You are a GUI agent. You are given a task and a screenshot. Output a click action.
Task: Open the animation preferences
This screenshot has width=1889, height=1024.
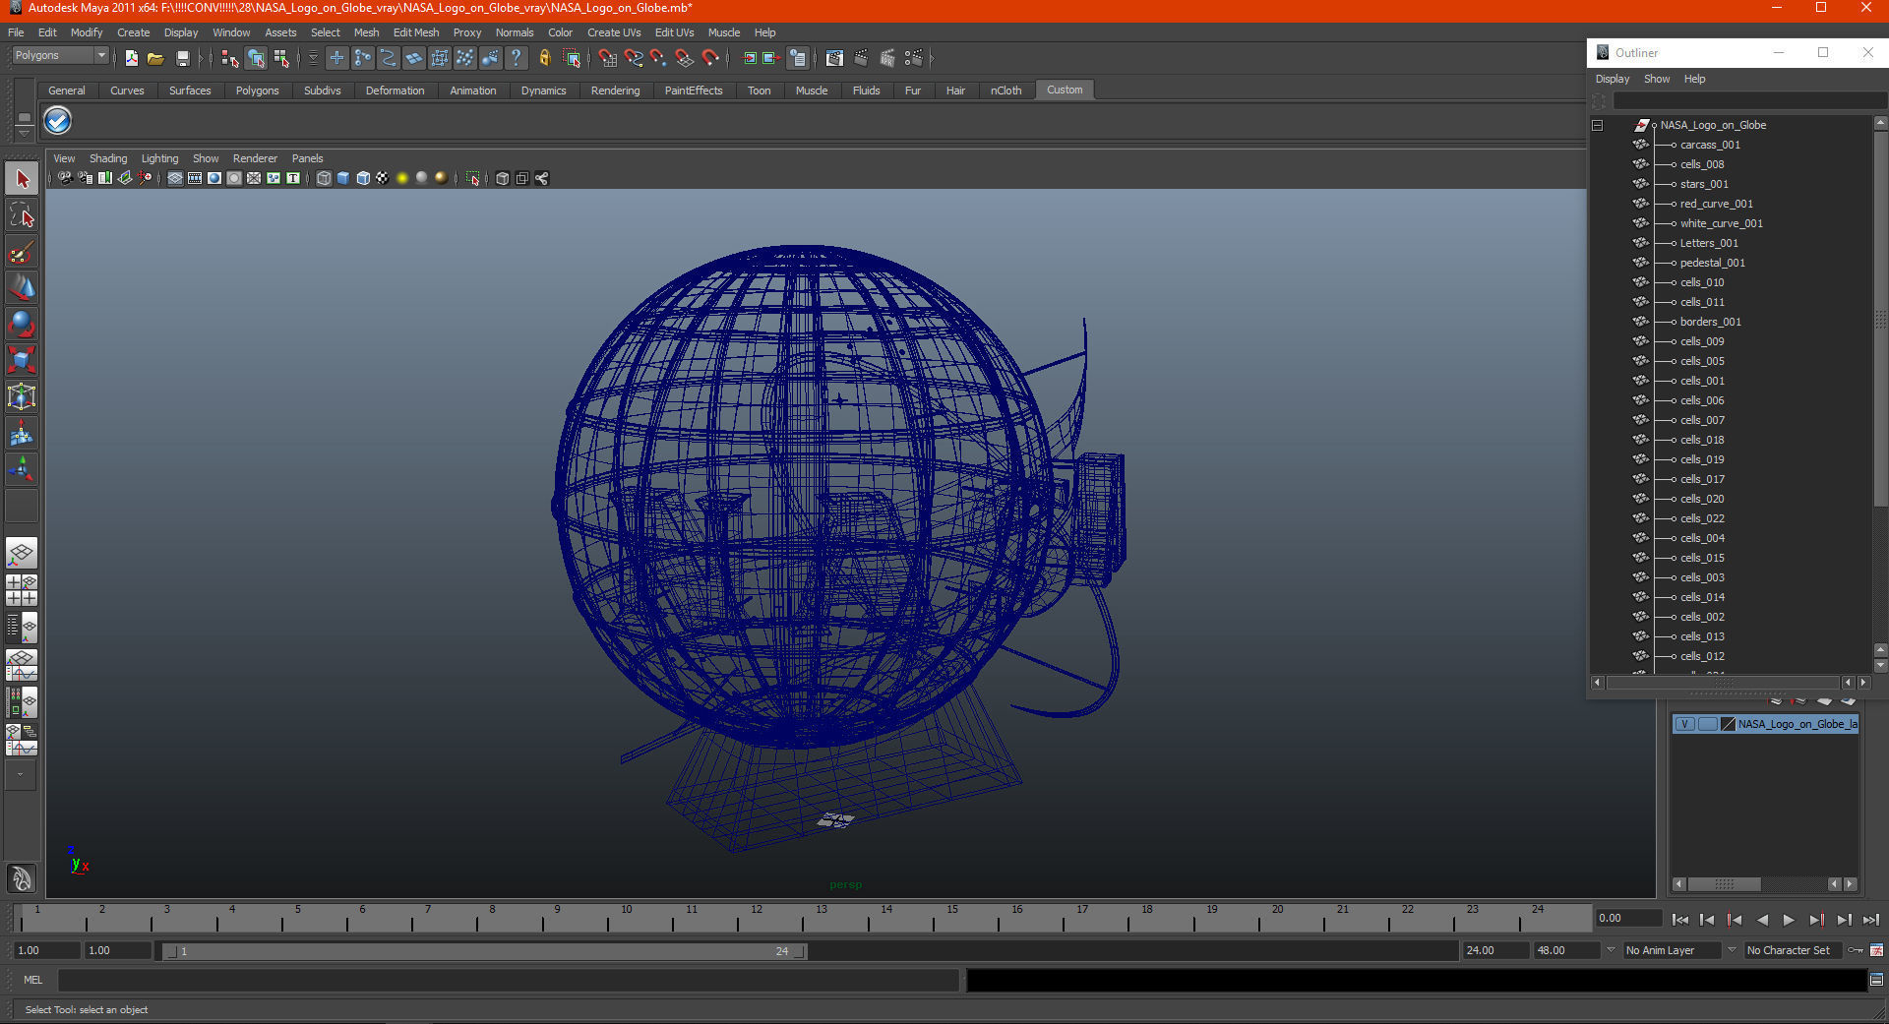click(x=1876, y=950)
